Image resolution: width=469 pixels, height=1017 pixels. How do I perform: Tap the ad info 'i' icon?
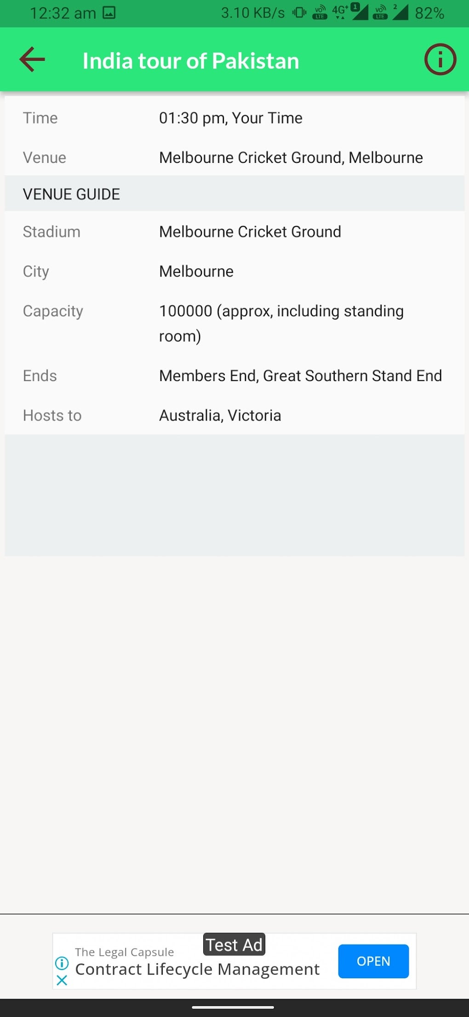pyautogui.click(x=62, y=963)
